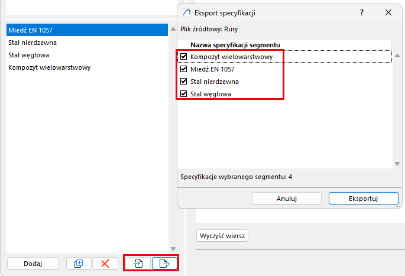The width and height of the screenshot is (405, 276).
Task: Select Miedź EN 1057 in left list
Action: pyautogui.click(x=88, y=30)
